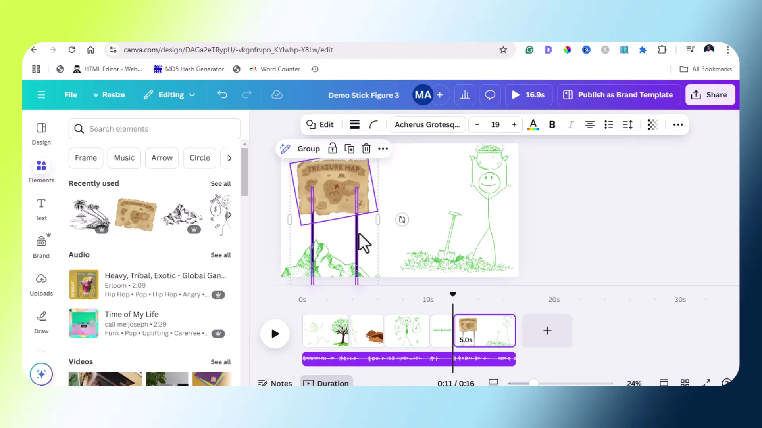Screen dimensions: 762x428
Task: Click the Search elements field
Action: pos(154,129)
